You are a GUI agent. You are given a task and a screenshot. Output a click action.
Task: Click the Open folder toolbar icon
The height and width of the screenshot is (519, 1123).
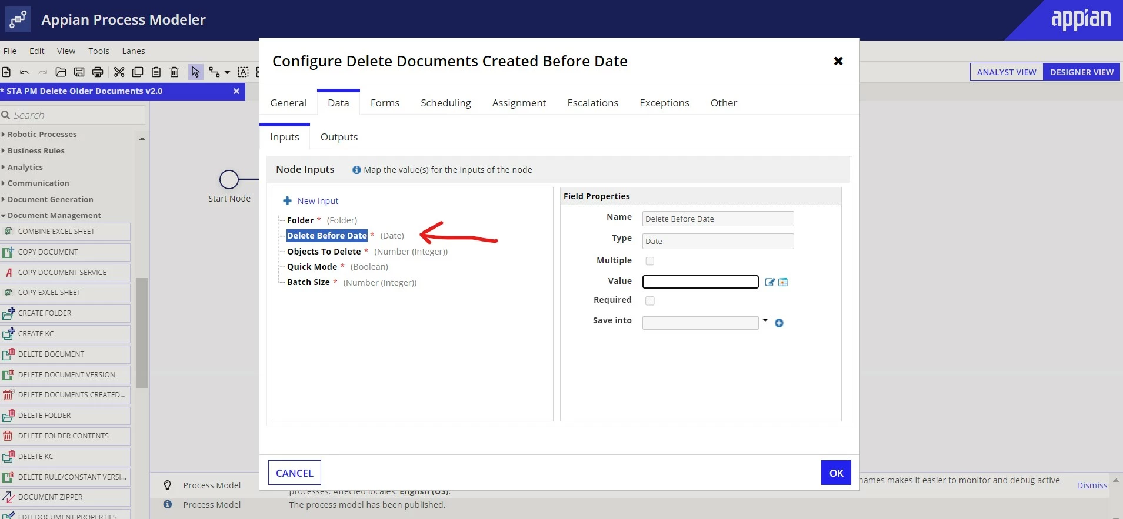(x=61, y=72)
